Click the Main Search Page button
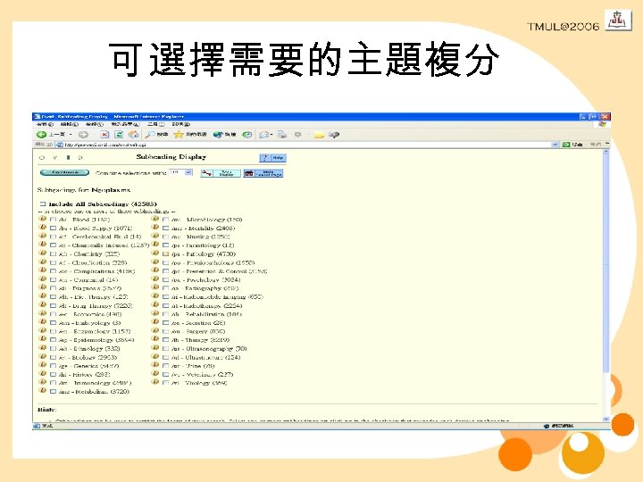 263,173
